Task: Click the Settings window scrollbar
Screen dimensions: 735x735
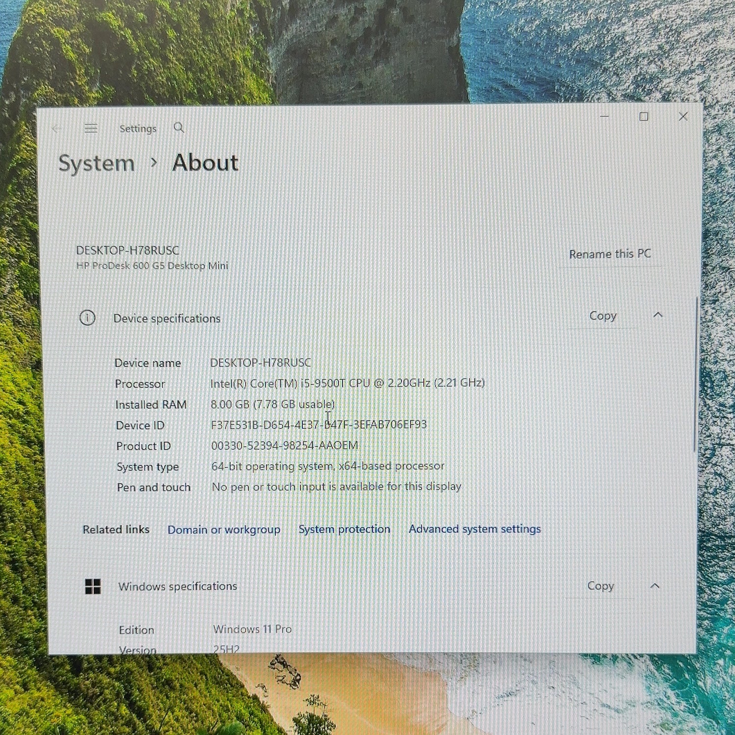Action: (695, 375)
